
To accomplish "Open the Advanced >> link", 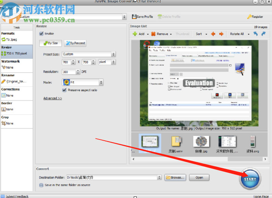I will pos(52,98).
